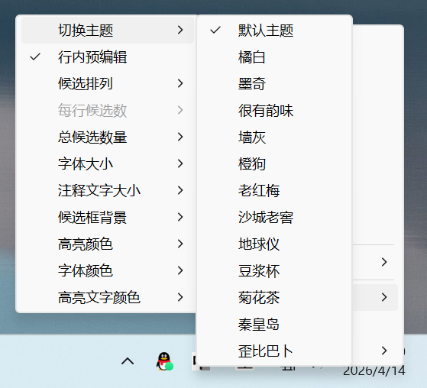
Task: Choose the 豆浆杯 theme
Action: click(274, 270)
